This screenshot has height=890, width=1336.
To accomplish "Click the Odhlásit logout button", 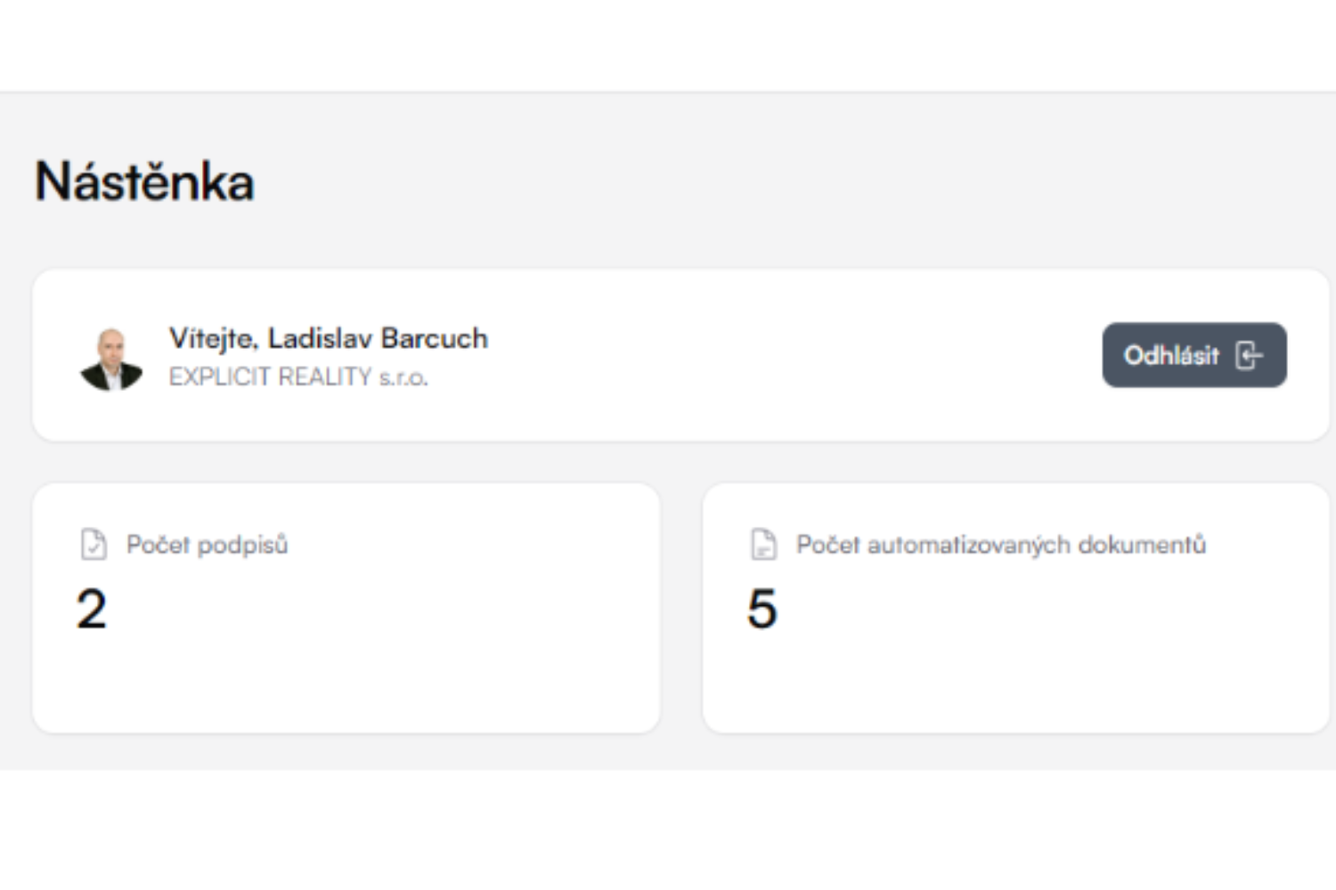I will 1193,355.
